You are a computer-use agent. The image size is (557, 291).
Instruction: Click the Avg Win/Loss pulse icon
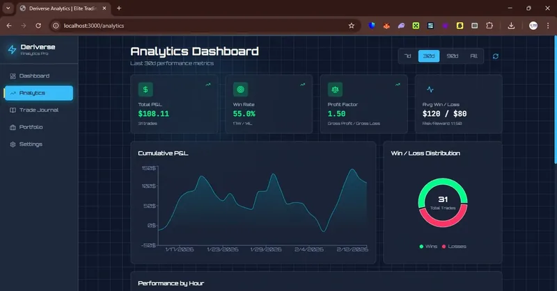(x=430, y=90)
